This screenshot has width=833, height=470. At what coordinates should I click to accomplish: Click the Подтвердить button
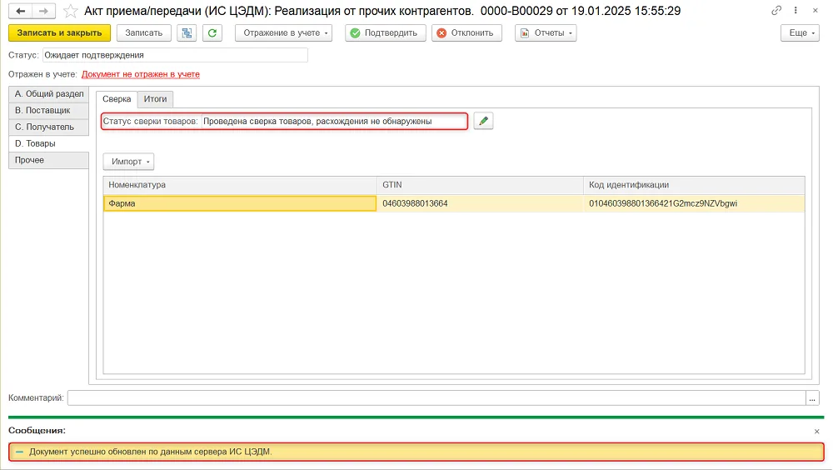click(385, 33)
